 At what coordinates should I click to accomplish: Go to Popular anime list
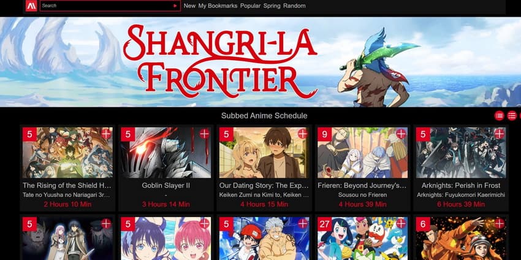pos(250,6)
